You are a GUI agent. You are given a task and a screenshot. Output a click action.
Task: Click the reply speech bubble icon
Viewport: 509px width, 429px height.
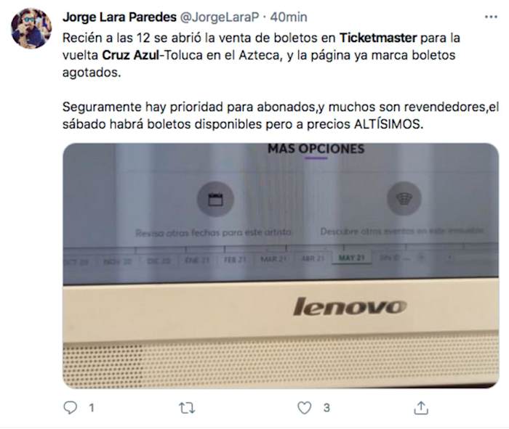[70, 408]
